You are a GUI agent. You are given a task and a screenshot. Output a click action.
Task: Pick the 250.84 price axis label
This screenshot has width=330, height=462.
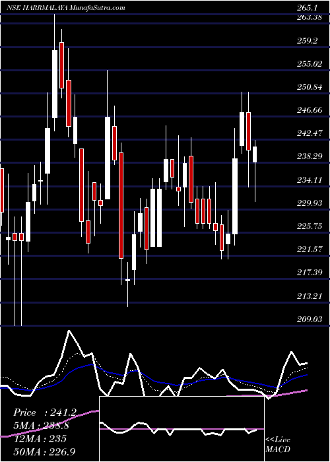(x=310, y=87)
